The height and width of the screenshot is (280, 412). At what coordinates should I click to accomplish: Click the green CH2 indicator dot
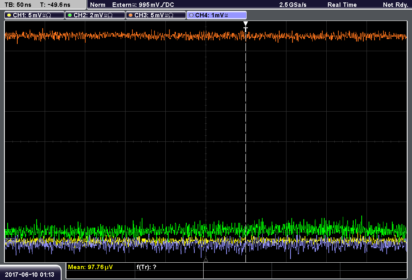(70, 15)
